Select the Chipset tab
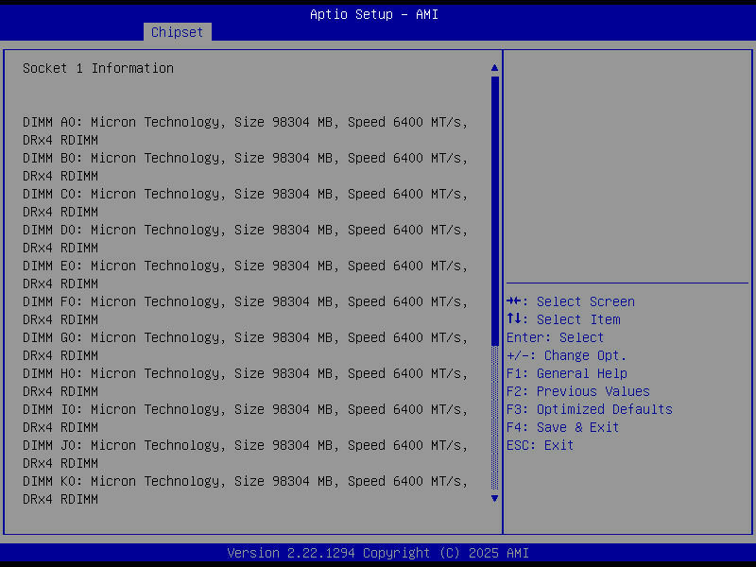Image resolution: width=756 pixels, height=567 pixels. (x=177, y=31)
